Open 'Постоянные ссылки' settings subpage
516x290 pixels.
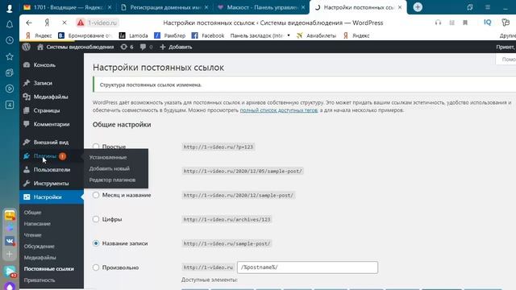pos(48,268)
